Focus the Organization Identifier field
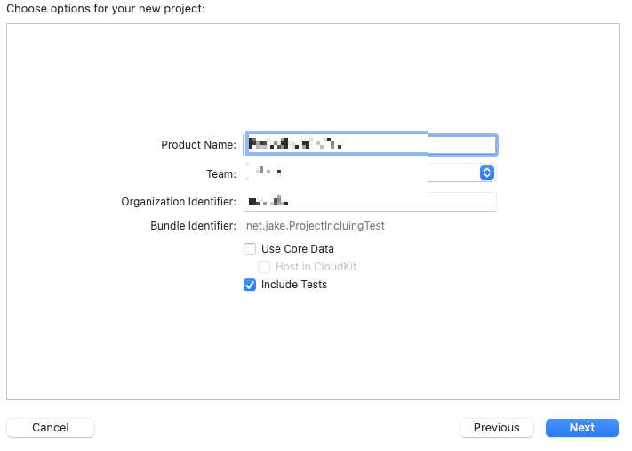 click(370, 202)
